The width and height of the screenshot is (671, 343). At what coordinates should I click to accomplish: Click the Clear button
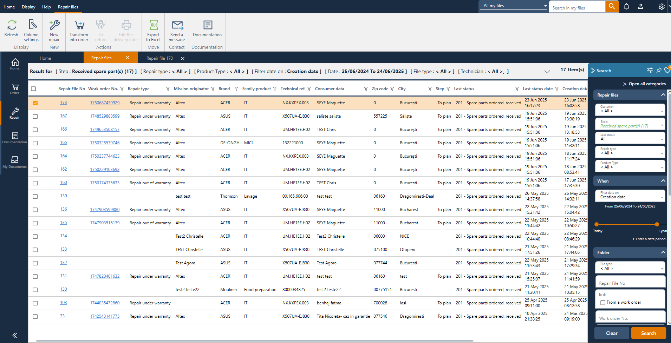[x=612, y=333]
